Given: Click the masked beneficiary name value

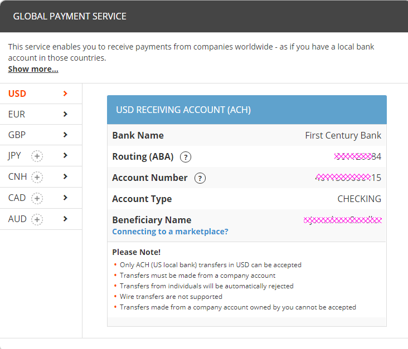Looking at the screenshot, I should pos(342,220).
